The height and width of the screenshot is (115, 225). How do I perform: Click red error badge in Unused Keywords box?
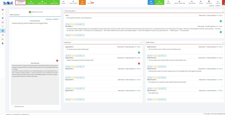tap(57, 61)
